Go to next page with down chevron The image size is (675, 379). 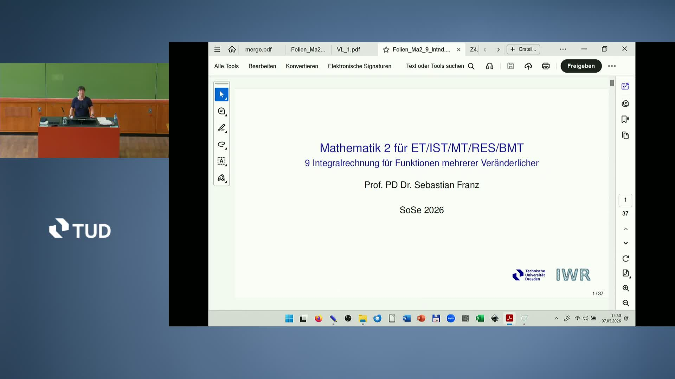click(x=625, y=243)
